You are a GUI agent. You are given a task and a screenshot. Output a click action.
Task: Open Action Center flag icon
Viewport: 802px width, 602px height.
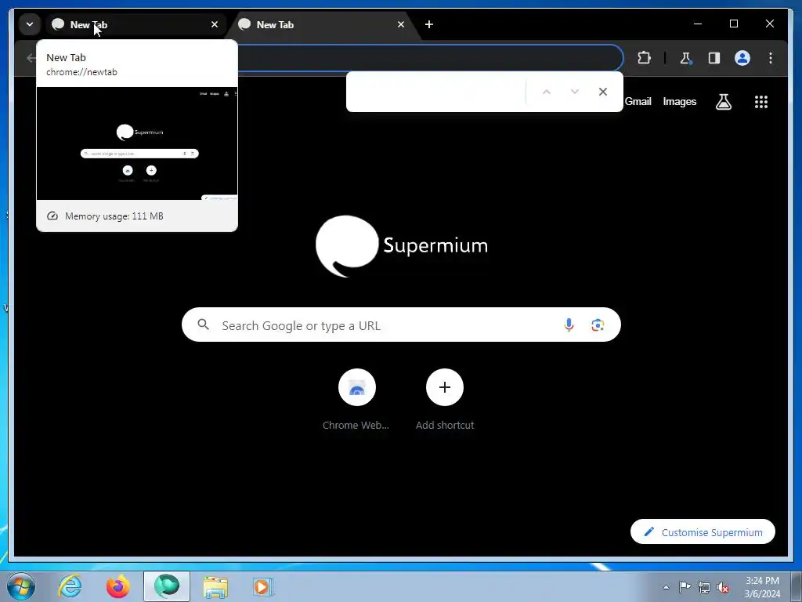click(685, 587)
